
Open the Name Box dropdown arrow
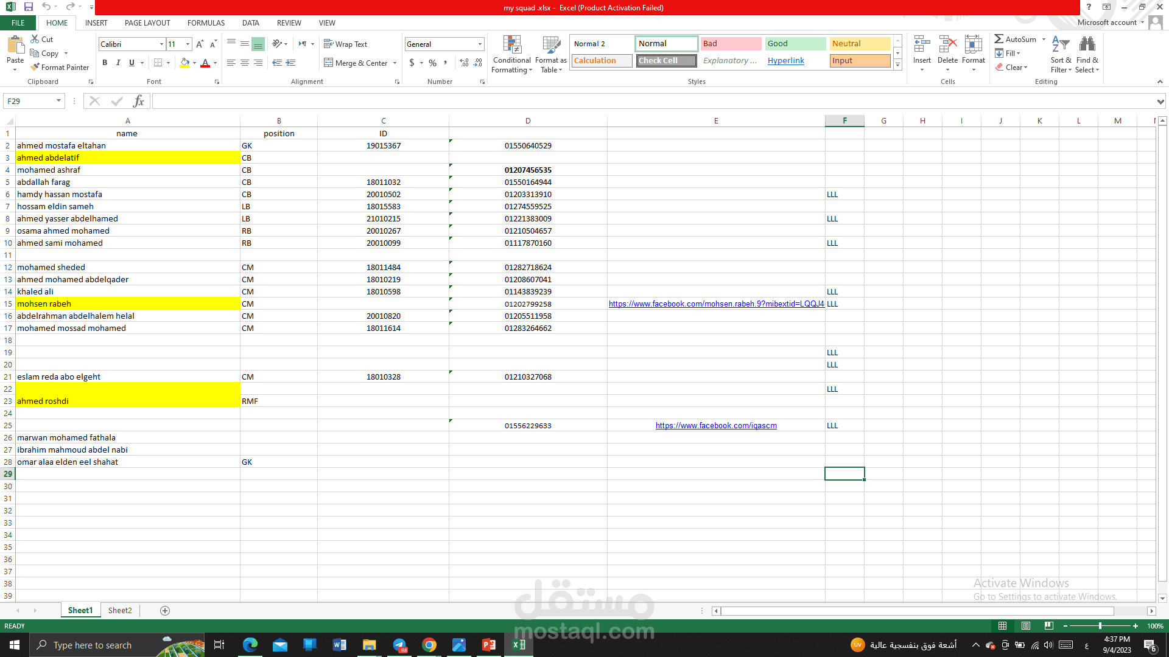tap(58, 101)
